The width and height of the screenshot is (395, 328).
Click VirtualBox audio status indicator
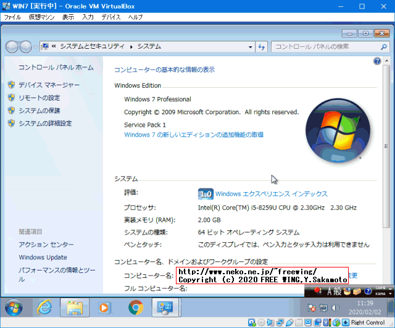point(270,322)
